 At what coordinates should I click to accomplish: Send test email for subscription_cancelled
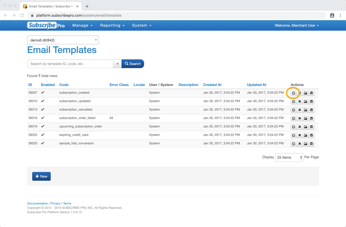coord(311,110)
